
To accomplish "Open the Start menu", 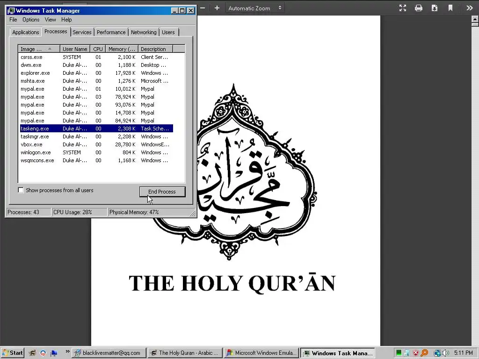I will pos(12,353).
